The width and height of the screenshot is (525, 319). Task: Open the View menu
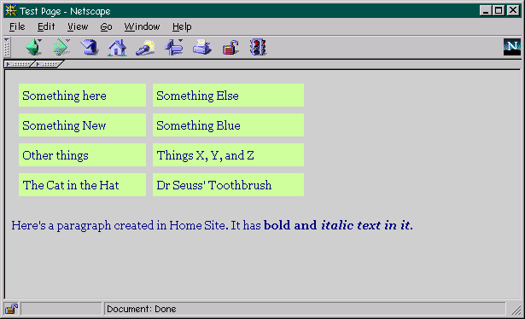78,26
